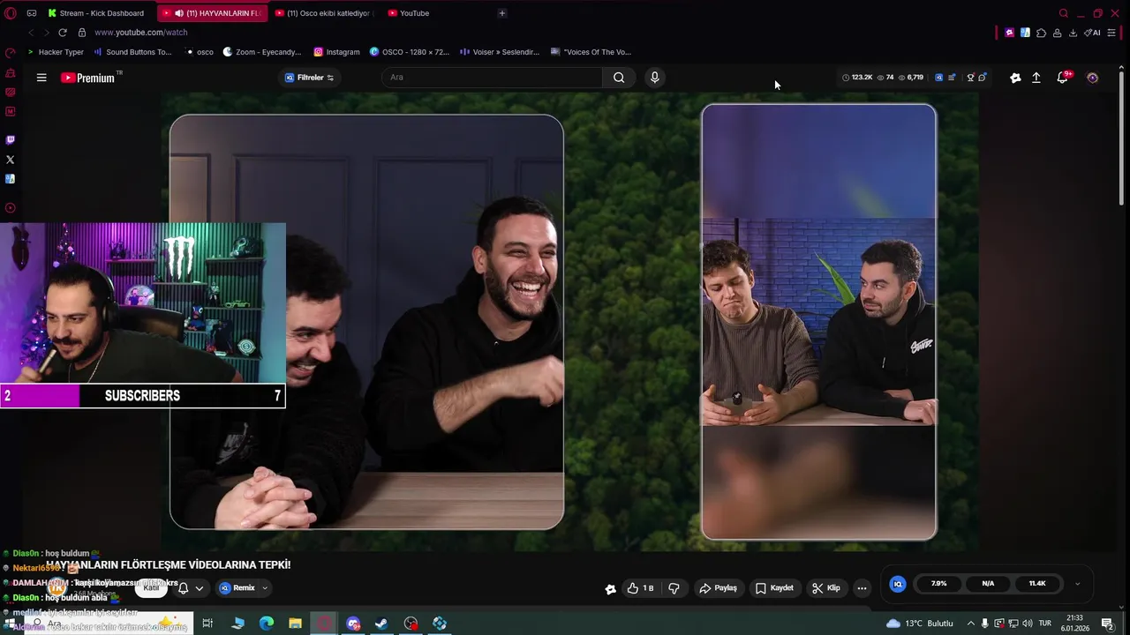This screenshot has width=1130, height=635.
Task: Click the right video thumbnail of two men
Action: 818,322
